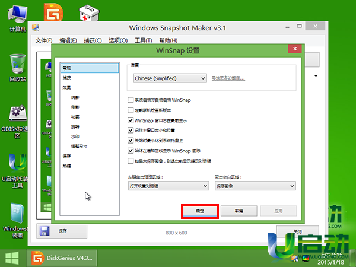Select 常规 in settings list

tap(90, 68)
